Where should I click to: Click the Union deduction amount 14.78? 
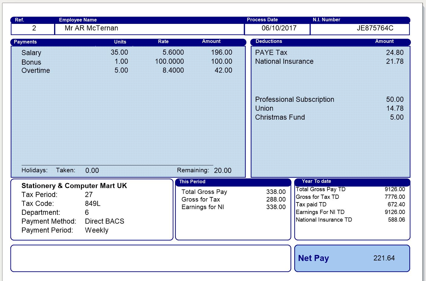pyautogui.click(x=395, y=108)
